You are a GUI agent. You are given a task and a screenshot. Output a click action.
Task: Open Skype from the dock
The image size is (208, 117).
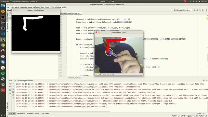[3, 62]
